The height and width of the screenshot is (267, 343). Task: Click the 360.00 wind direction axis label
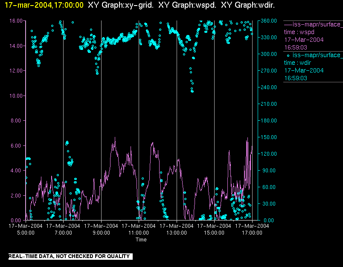click(269, 21)
